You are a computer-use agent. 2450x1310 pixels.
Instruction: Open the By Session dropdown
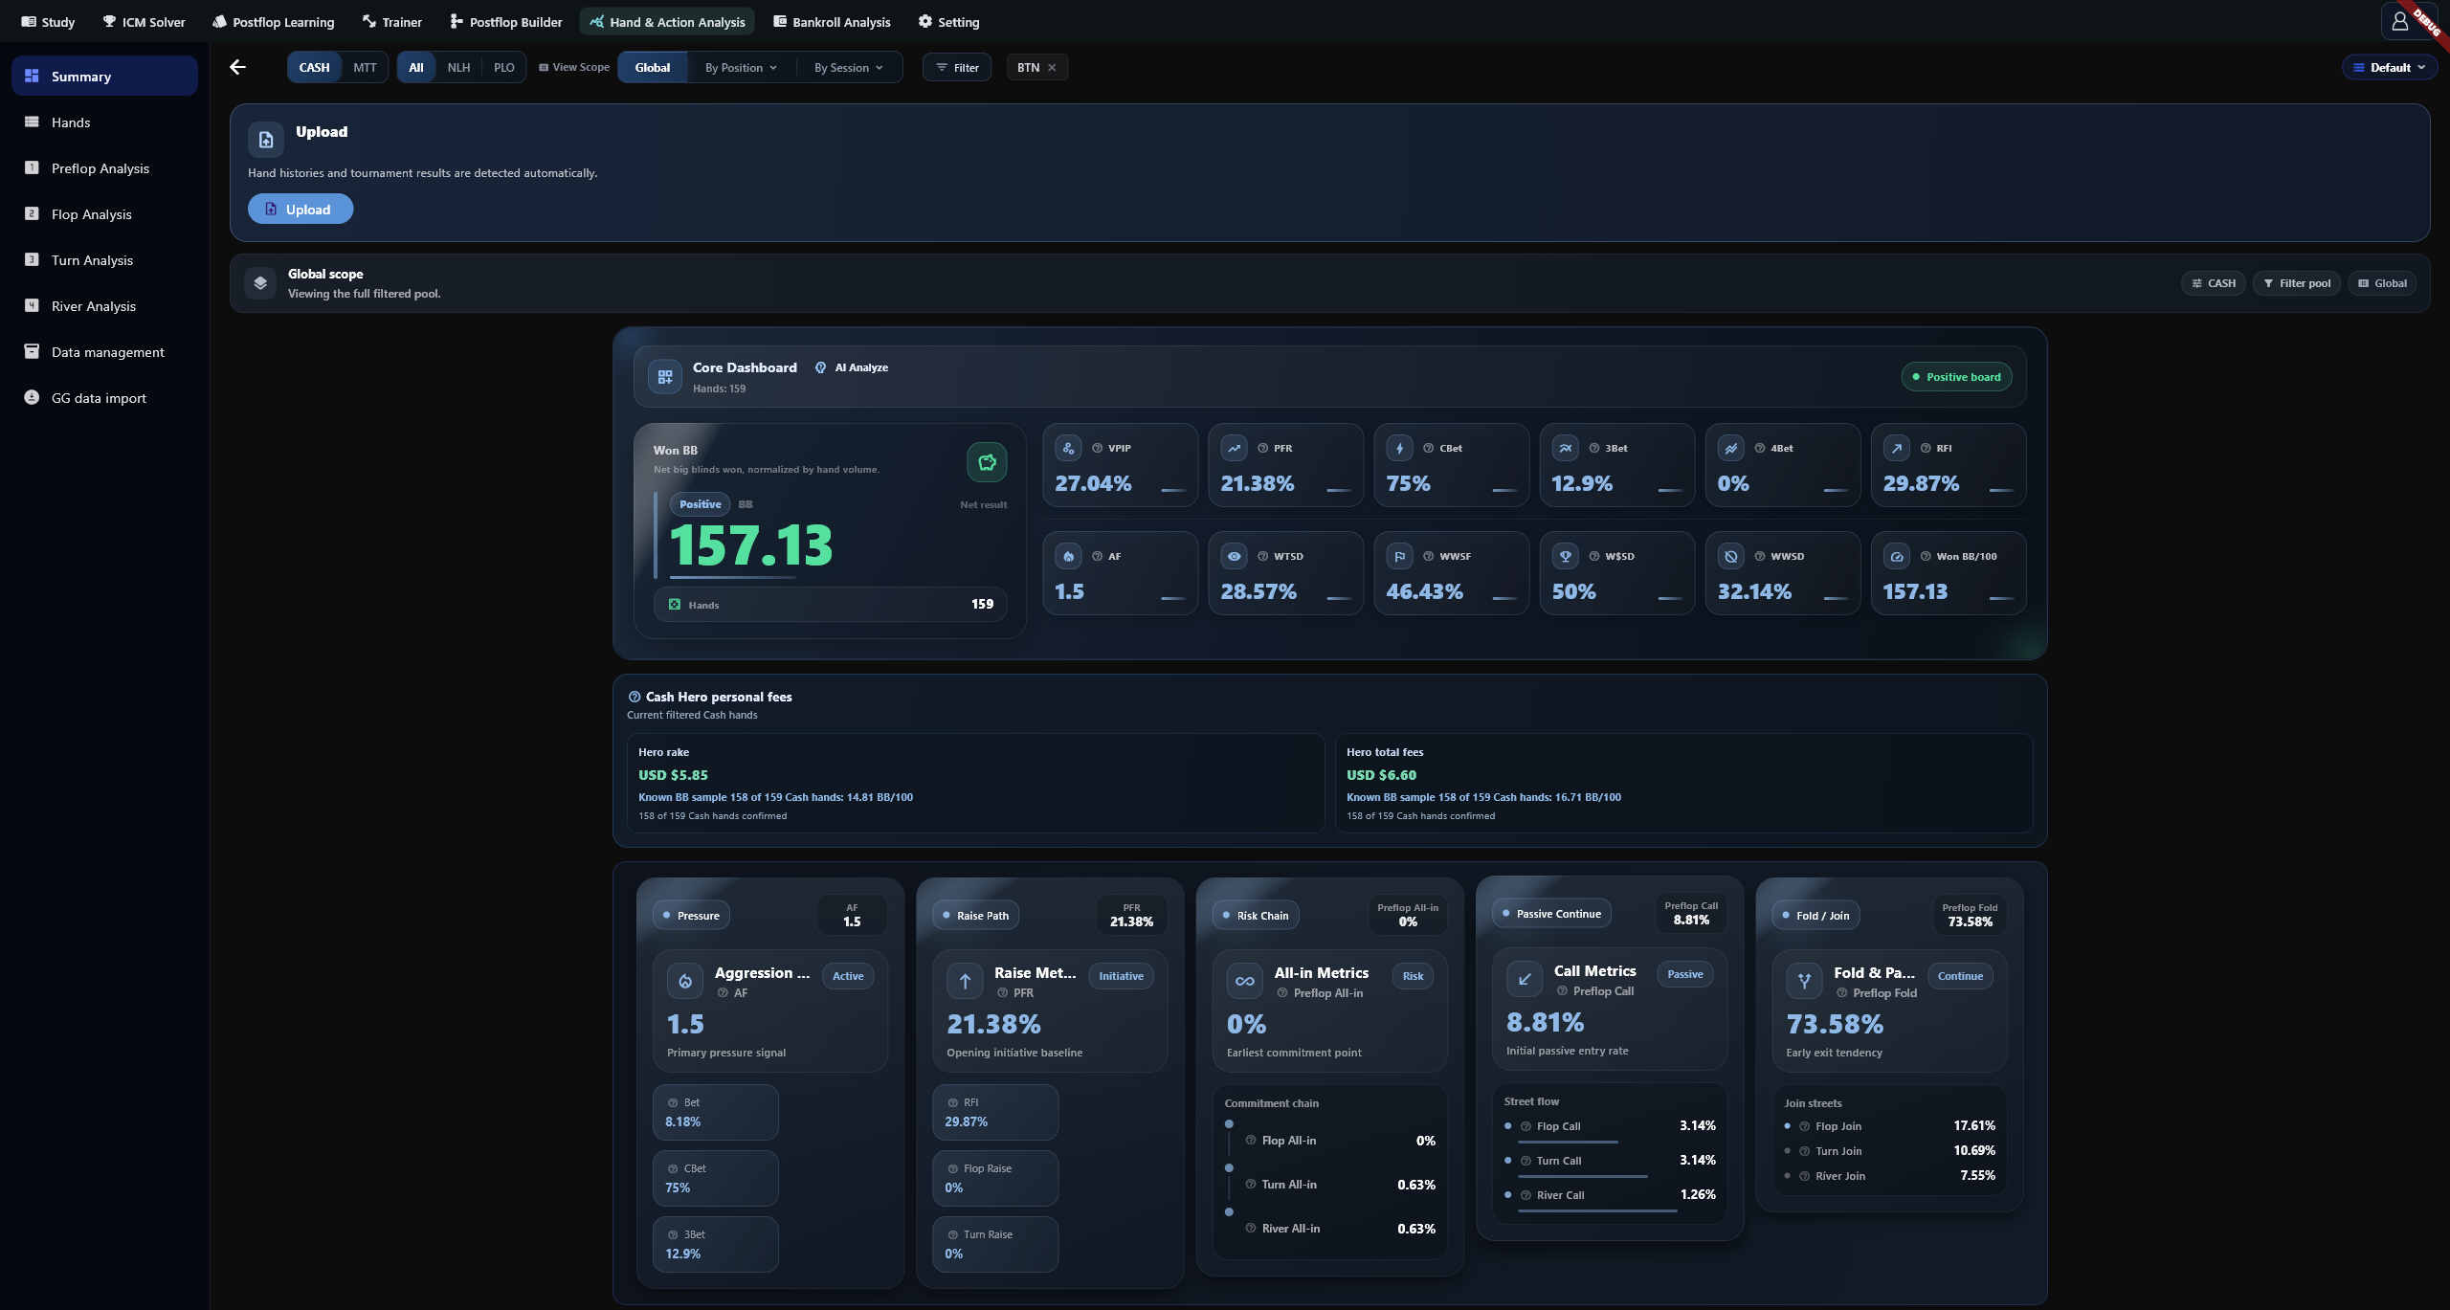849,67
